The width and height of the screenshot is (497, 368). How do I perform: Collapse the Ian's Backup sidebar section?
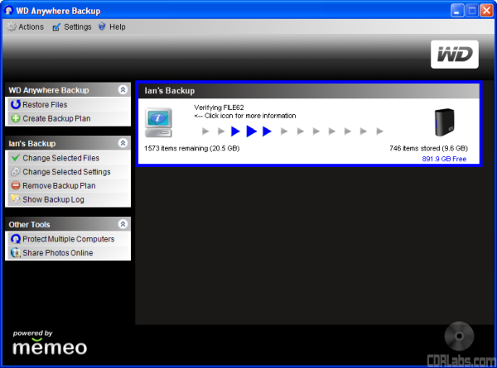tap(123, 143)
